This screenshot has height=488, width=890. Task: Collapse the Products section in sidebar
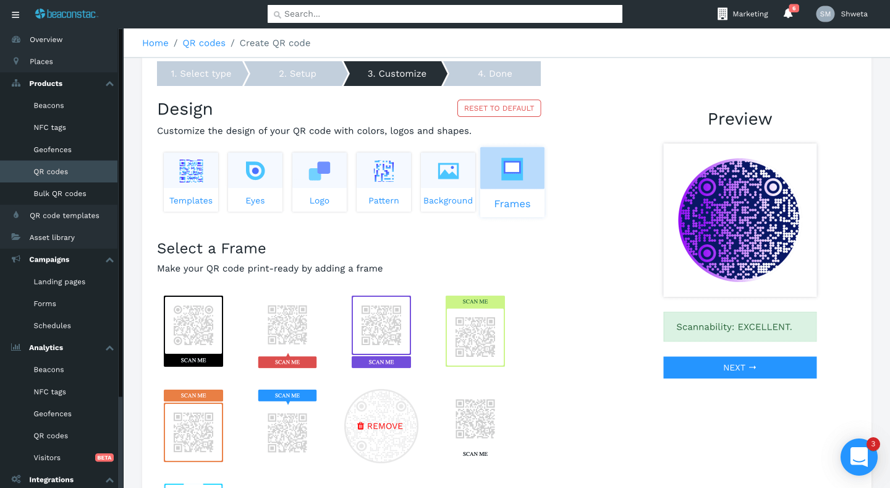pyautogui.click(x=109, y=83)
